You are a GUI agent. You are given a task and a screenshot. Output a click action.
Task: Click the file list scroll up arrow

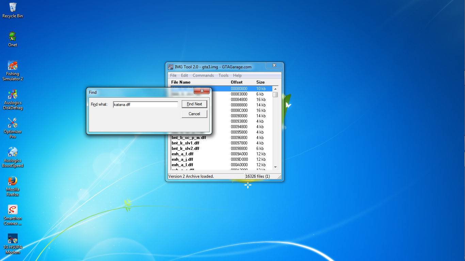(x=275, y=89)
